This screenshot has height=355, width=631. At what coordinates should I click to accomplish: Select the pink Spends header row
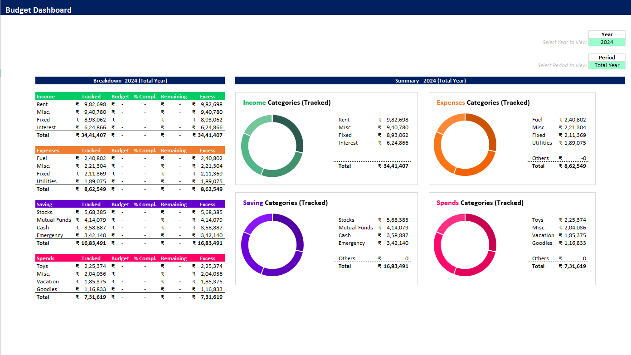click(x=130, y=258)
